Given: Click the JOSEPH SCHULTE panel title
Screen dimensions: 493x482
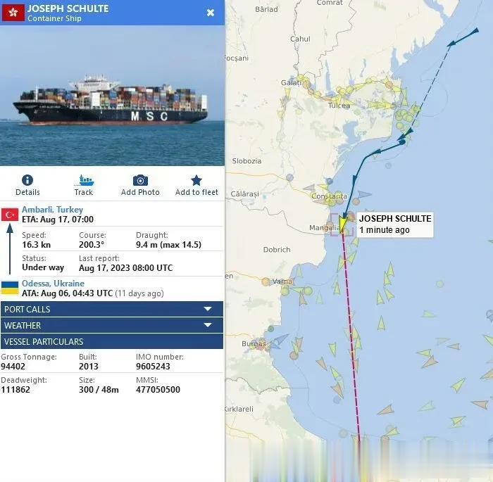Looking at the screenshot, I should click(68, 8).
